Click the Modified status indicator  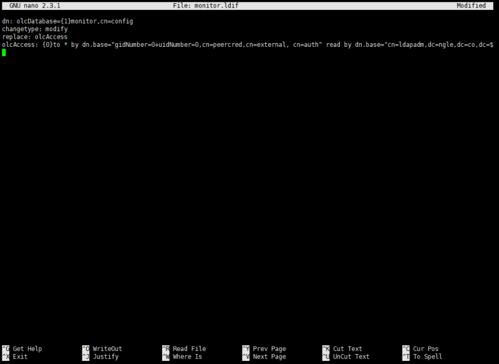pos(471,5)
